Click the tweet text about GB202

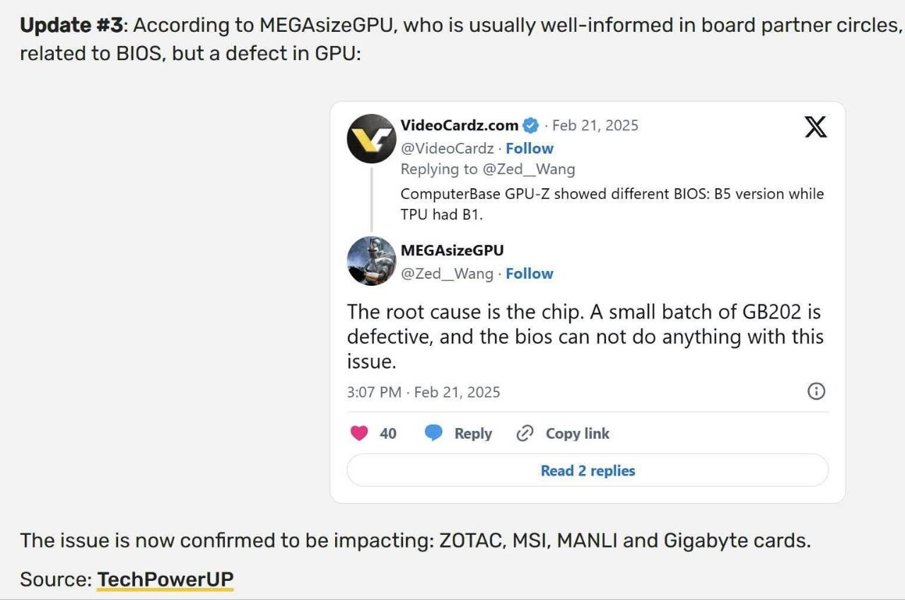(584, 336)
